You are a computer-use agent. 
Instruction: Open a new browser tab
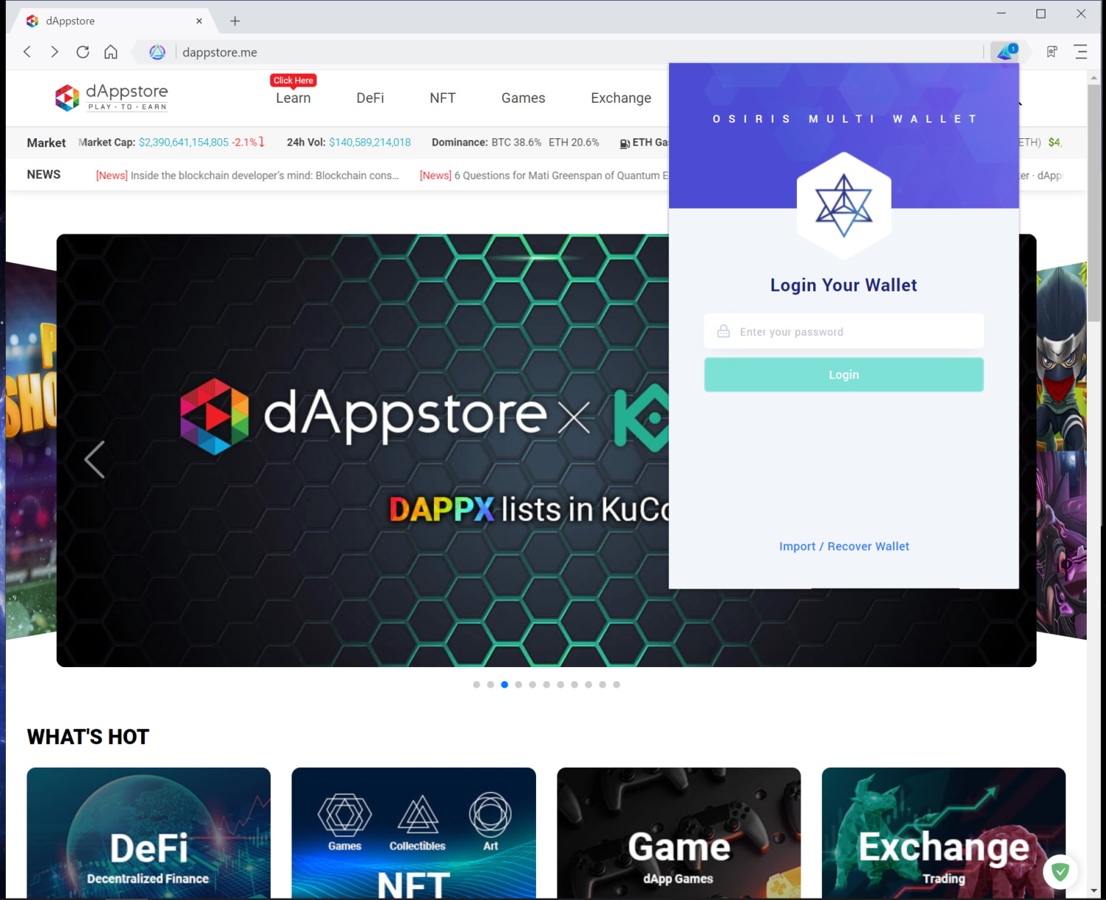(x=235, y=21)
